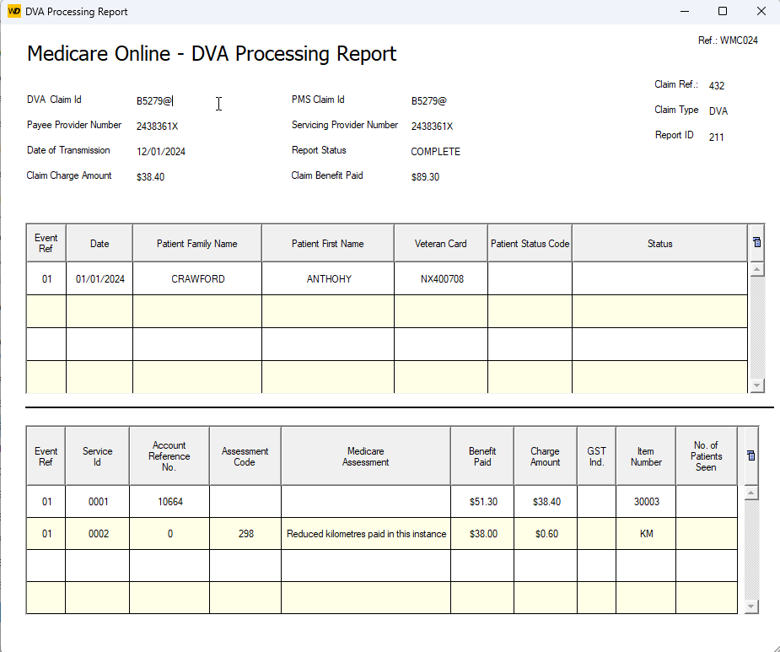Select the Date of Transmission value 12/01/2024

(x=161, y=152)
